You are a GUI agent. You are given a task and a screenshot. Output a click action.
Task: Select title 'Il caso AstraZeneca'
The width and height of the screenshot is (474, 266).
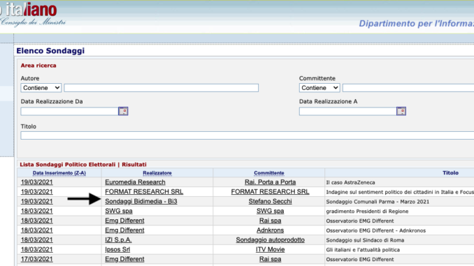click(350, 182)
